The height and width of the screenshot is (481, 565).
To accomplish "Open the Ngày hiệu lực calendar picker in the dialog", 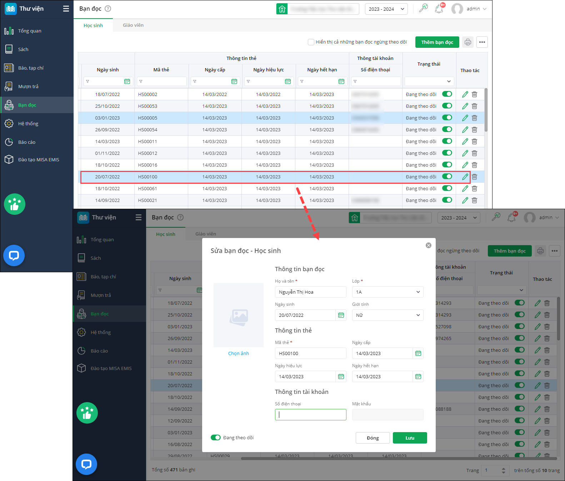I will 341,376.
